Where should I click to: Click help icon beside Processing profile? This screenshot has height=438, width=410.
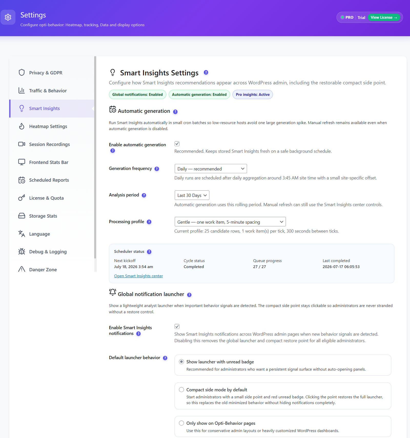[x=149, y=222]
